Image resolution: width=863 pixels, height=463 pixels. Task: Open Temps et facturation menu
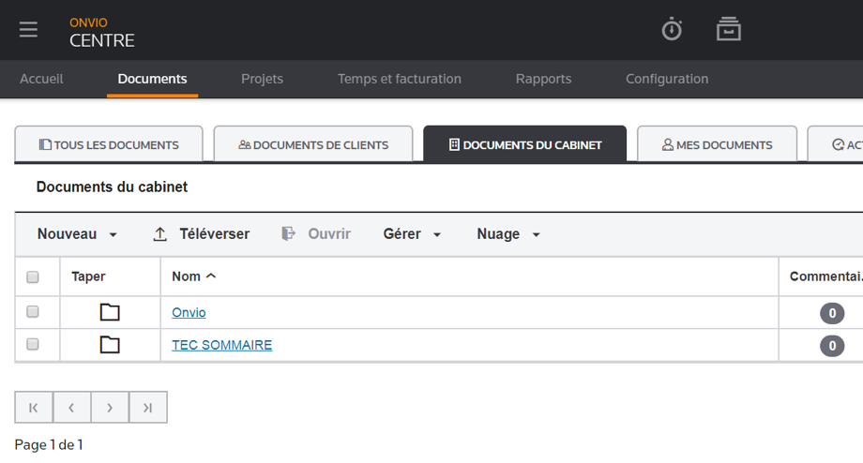(x=400, y=79)
